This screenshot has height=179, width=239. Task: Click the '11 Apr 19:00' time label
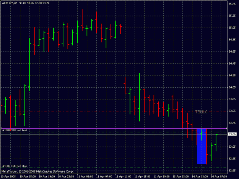(x=162, y=177)
